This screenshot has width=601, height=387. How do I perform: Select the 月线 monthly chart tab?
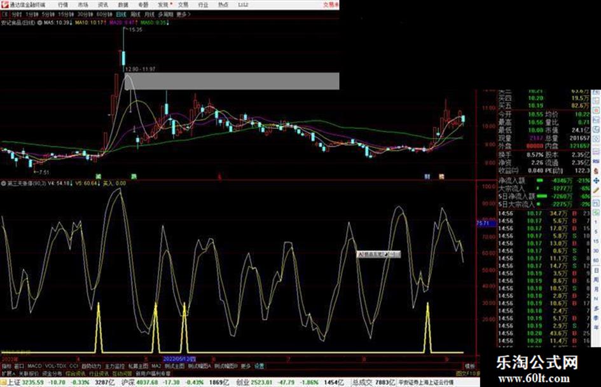click(149, 14)
